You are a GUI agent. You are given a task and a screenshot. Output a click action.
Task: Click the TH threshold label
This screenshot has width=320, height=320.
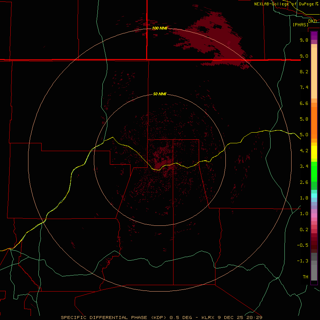[x=305, y=277]
